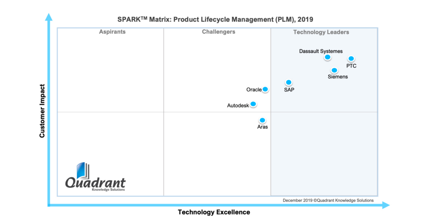Image resolution: width=429 pixels, height=224 pixels.
Task: Select the Oracle dot in Challengers quadrant
Action: point(265,89)
